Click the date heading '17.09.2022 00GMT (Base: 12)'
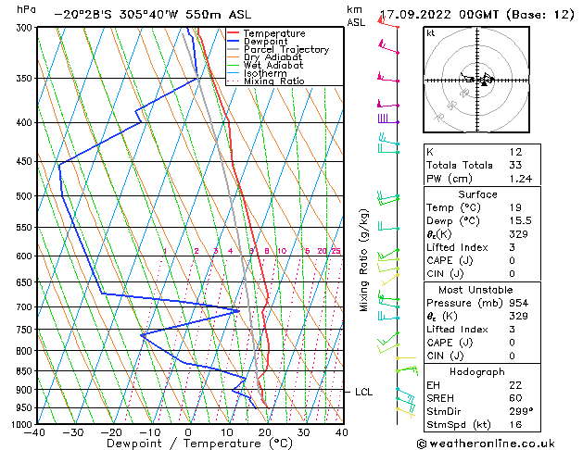Image resolution: width=583 pixels, height=450 pixels. [477, 15]
